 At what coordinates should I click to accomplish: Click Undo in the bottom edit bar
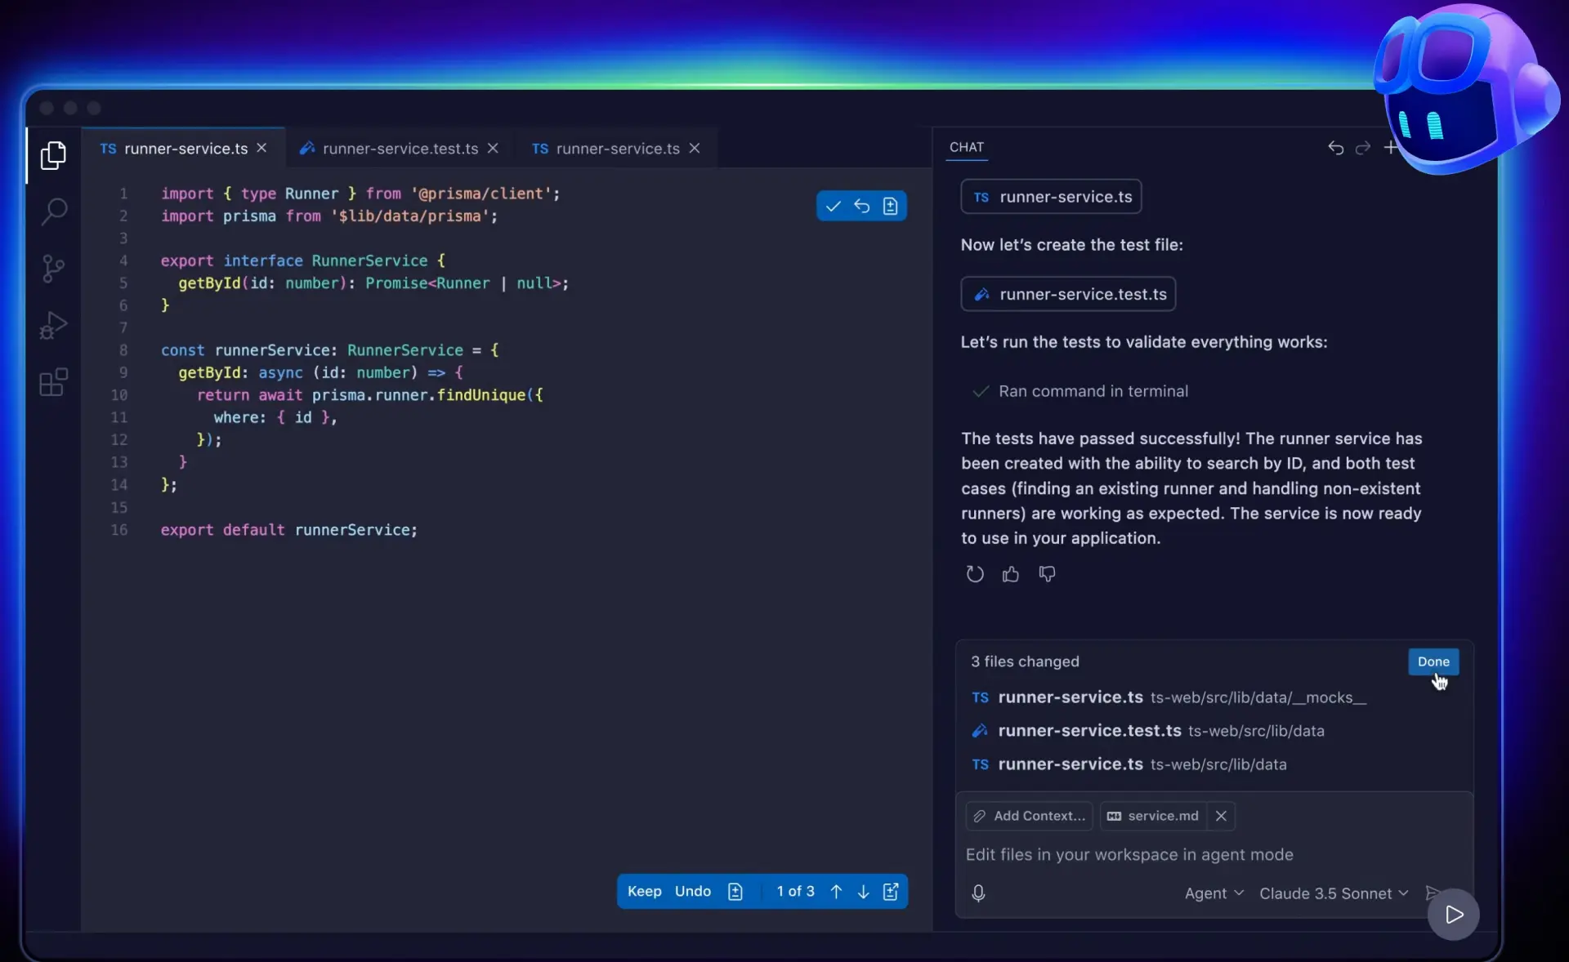click(693, 891)
